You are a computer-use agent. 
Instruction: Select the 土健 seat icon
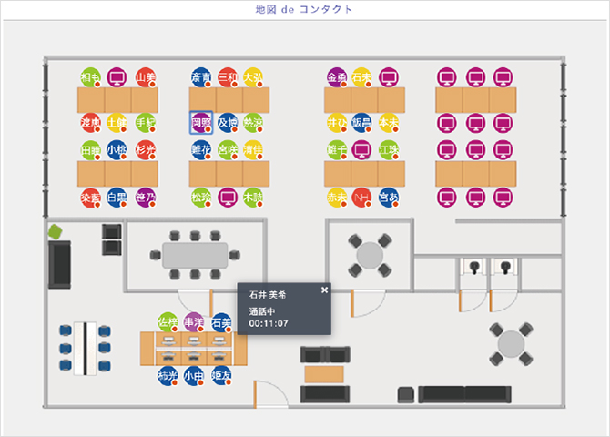[x=117, y=123]
